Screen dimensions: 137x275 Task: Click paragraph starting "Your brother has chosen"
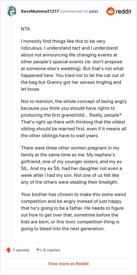coord(73,211)
